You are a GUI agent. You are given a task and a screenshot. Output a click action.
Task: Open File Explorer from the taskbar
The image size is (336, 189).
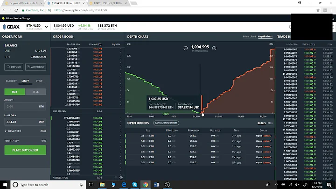tap(102, 185)
